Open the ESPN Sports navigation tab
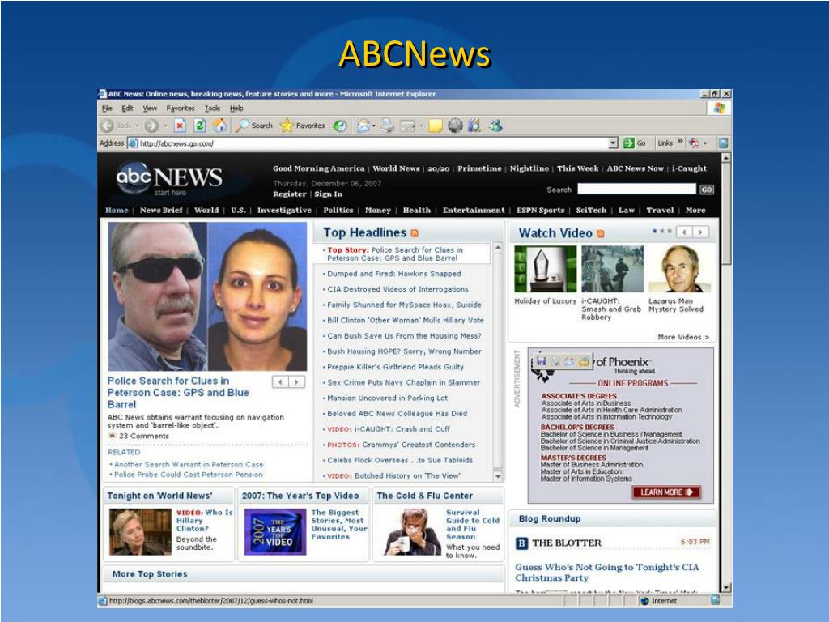Screen dimensions: 829x622 (540, 210)
